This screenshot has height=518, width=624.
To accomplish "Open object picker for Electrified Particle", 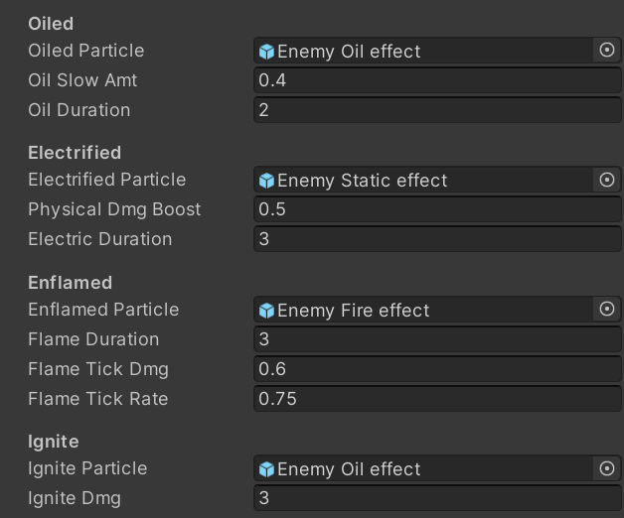I will (607, 180).
